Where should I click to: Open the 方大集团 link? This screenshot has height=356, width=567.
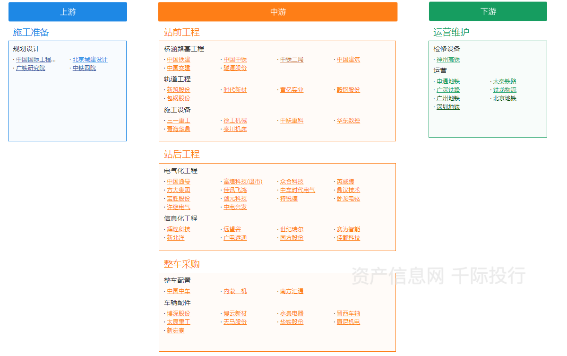[179, 190]
